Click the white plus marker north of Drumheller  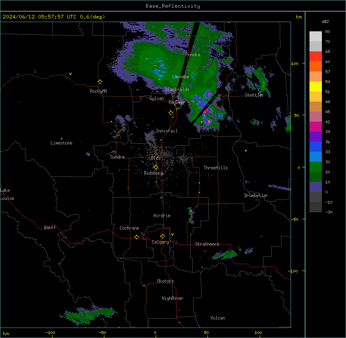(246, 151)
